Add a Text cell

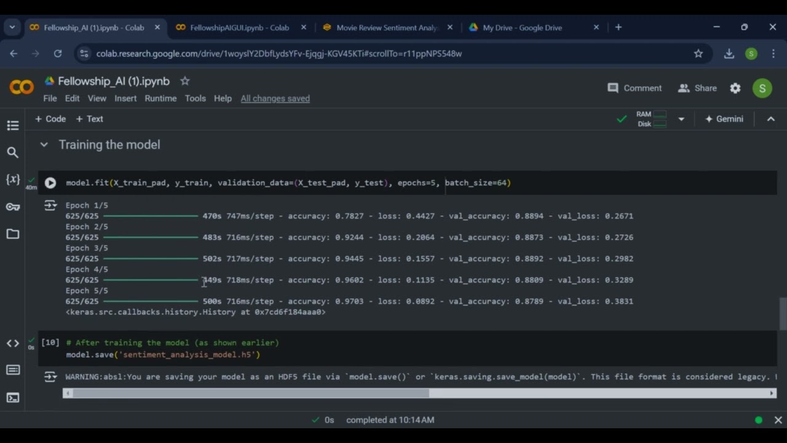click(x=90, y=119)
